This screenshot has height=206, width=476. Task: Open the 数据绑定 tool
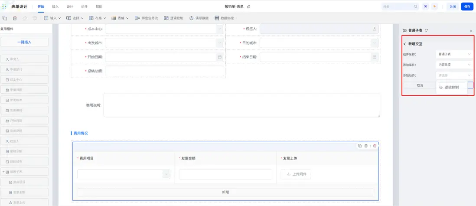[x=224, y=18]
